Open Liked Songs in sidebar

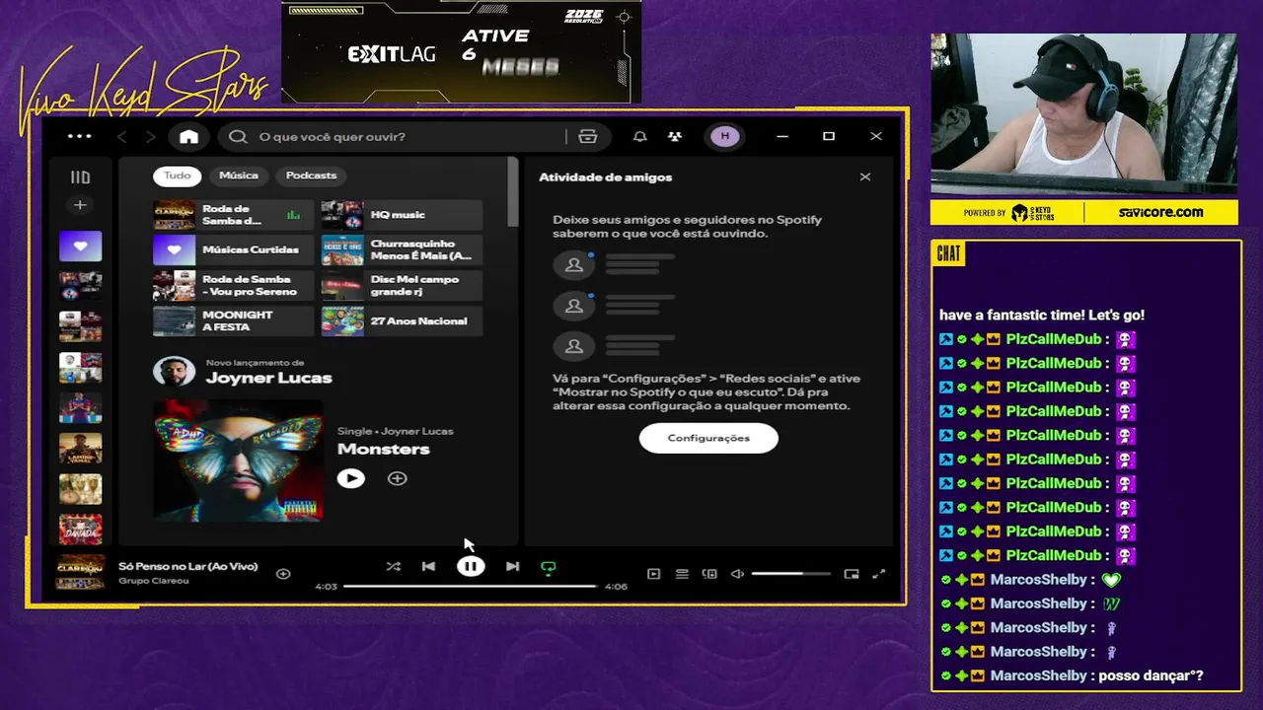tap(80, 247)
